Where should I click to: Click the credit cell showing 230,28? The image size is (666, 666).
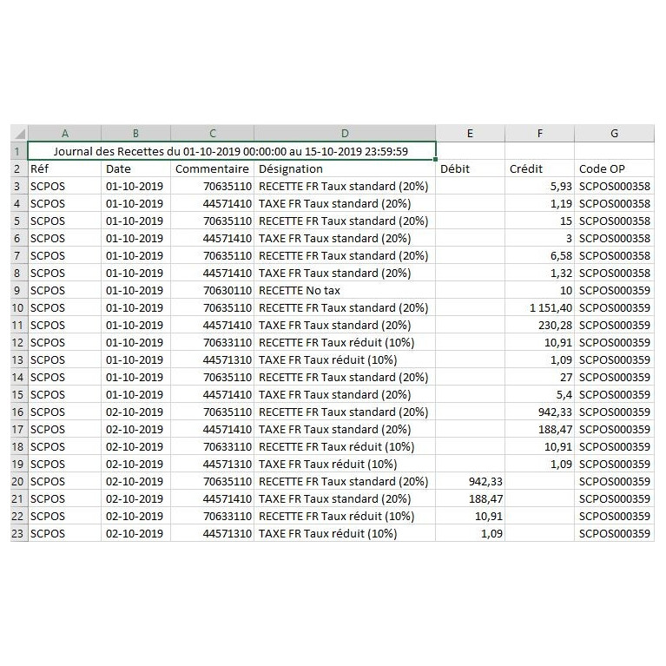539,325
